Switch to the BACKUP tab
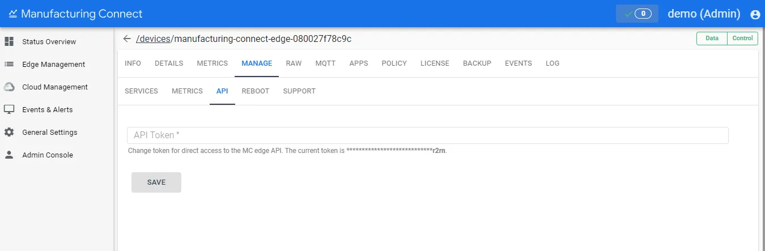This screenshot has width=765, height=251. (477, 63)
